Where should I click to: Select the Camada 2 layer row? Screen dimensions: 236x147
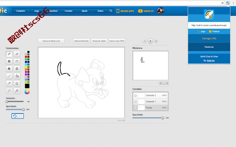click(x=150, y=96)
